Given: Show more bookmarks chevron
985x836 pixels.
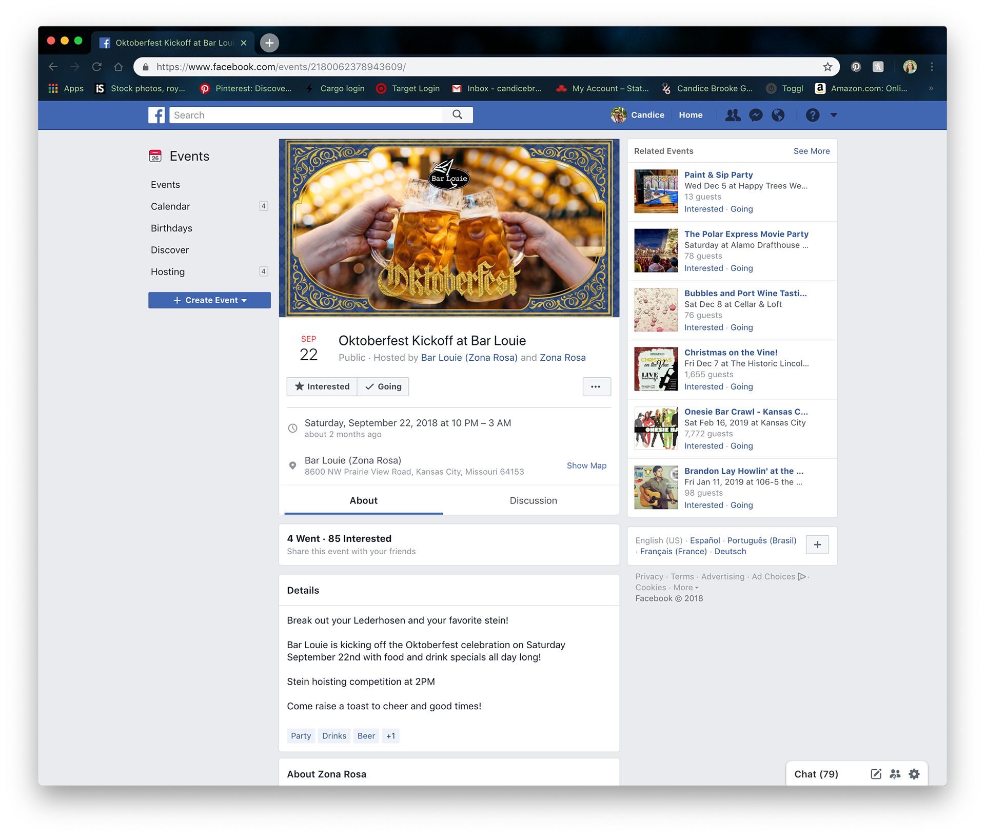Looking at the screenshot, I should coord(931,88).
